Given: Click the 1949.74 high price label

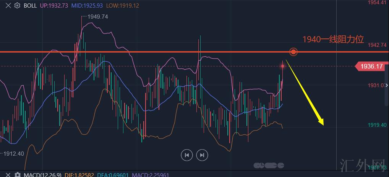Looking at the screenshot, I should (98, 17).
